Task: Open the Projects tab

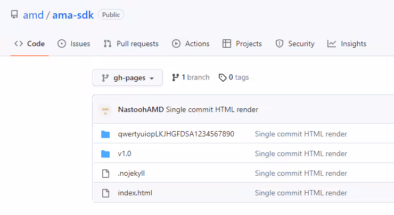Action: (x=242, y=44)
